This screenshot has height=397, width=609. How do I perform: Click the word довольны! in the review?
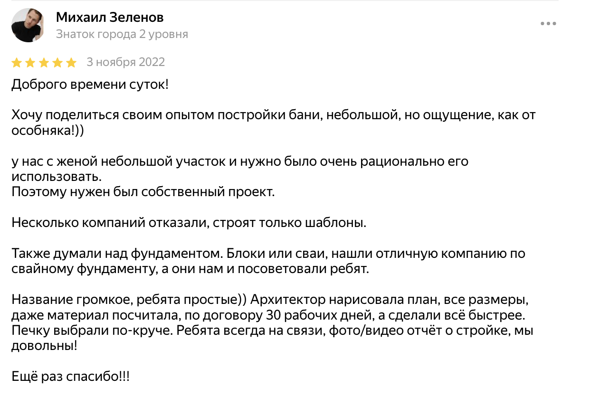44,346
